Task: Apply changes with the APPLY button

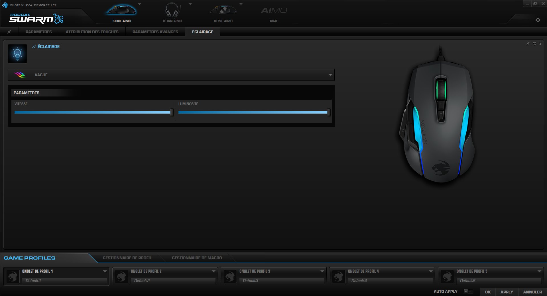Action: tap(507, 292)
